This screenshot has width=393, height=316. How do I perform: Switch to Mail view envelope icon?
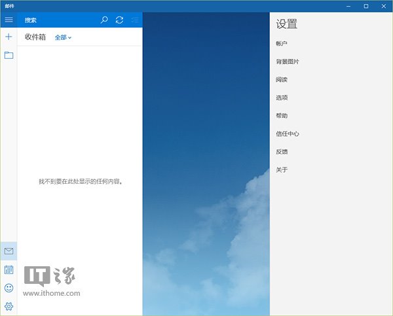(x=9, y=251)
